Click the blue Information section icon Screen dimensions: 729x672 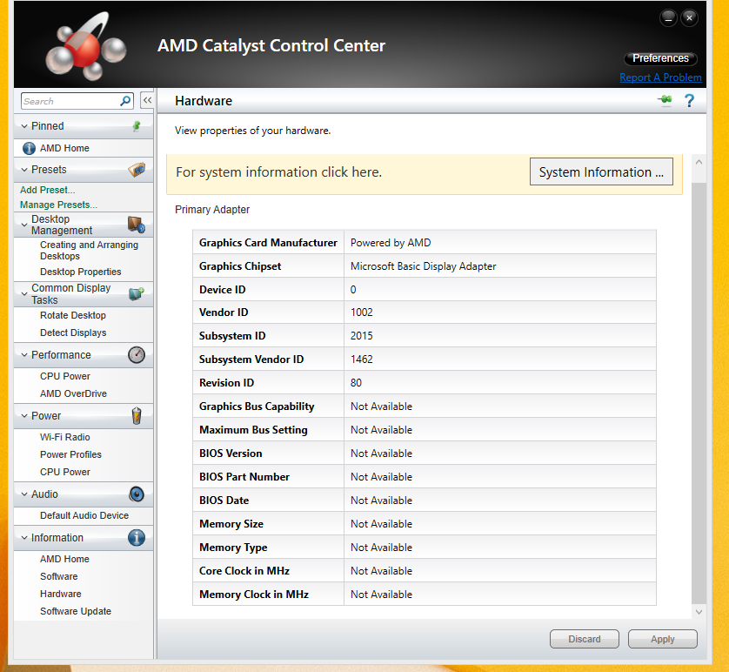click(x=137, y=538)
